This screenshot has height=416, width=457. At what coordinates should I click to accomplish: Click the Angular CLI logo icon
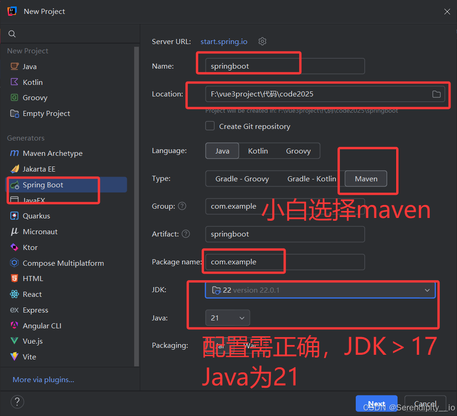tap(14, 325)
